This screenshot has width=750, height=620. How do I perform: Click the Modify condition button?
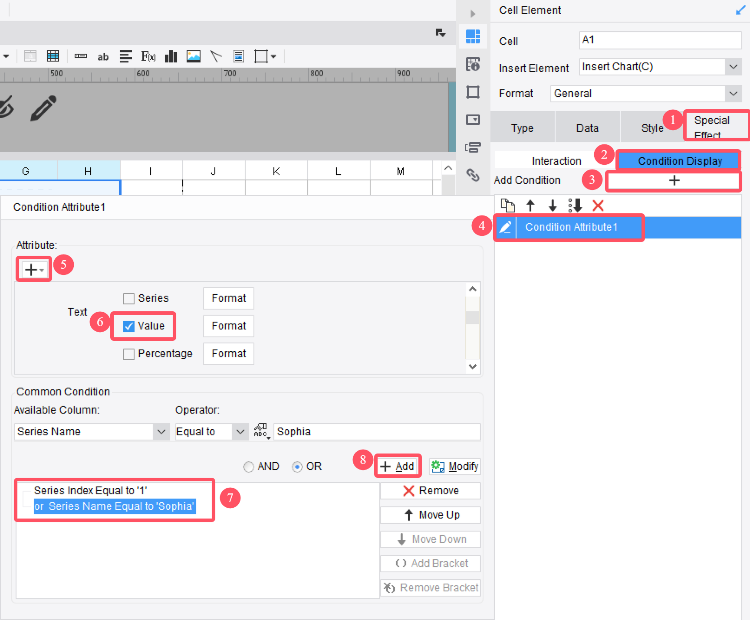click(455, 467)
